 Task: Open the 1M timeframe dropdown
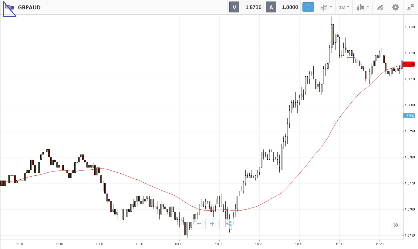coord(344,7)
